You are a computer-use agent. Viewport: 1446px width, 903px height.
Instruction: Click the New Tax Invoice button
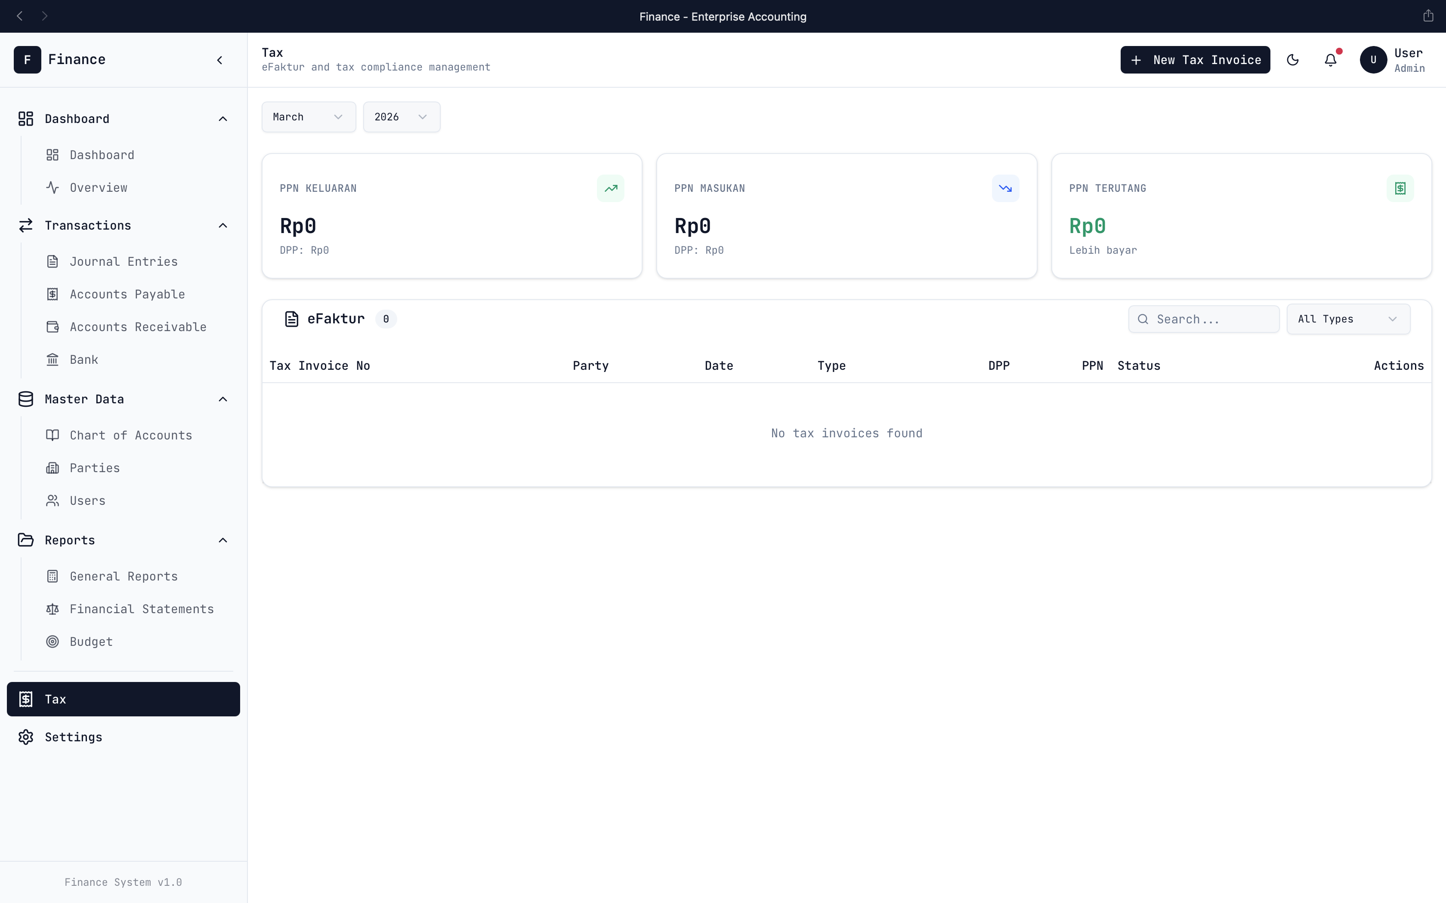[x=1194, y=60]
